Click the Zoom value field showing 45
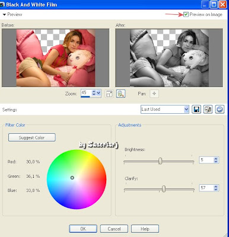This screenshot has height=237, width=229. click(x=86, y=93)
